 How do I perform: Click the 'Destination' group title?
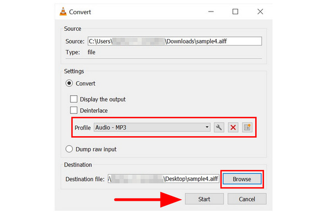click(78, 165)
